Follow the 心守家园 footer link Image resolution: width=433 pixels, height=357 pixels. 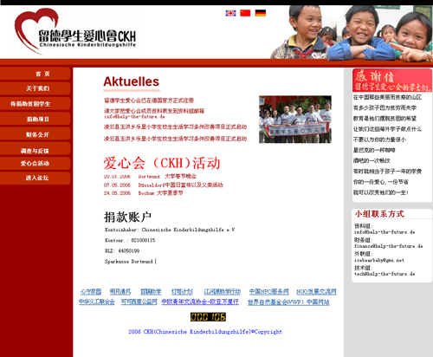click(91, 292)
